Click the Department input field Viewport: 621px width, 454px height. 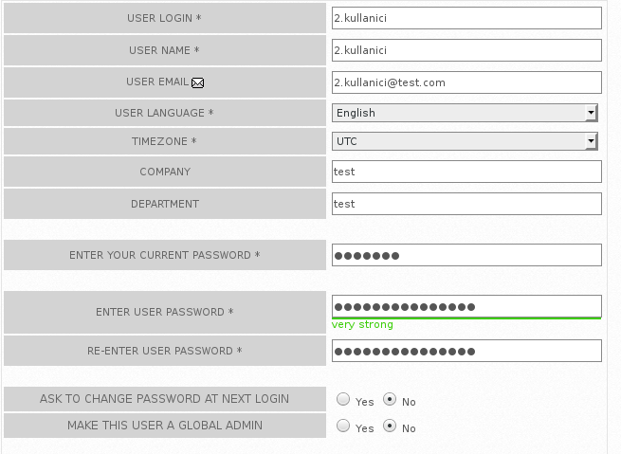coord(466,204)
